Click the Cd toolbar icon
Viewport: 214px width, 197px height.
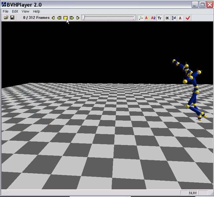click(x=174, y=18)
